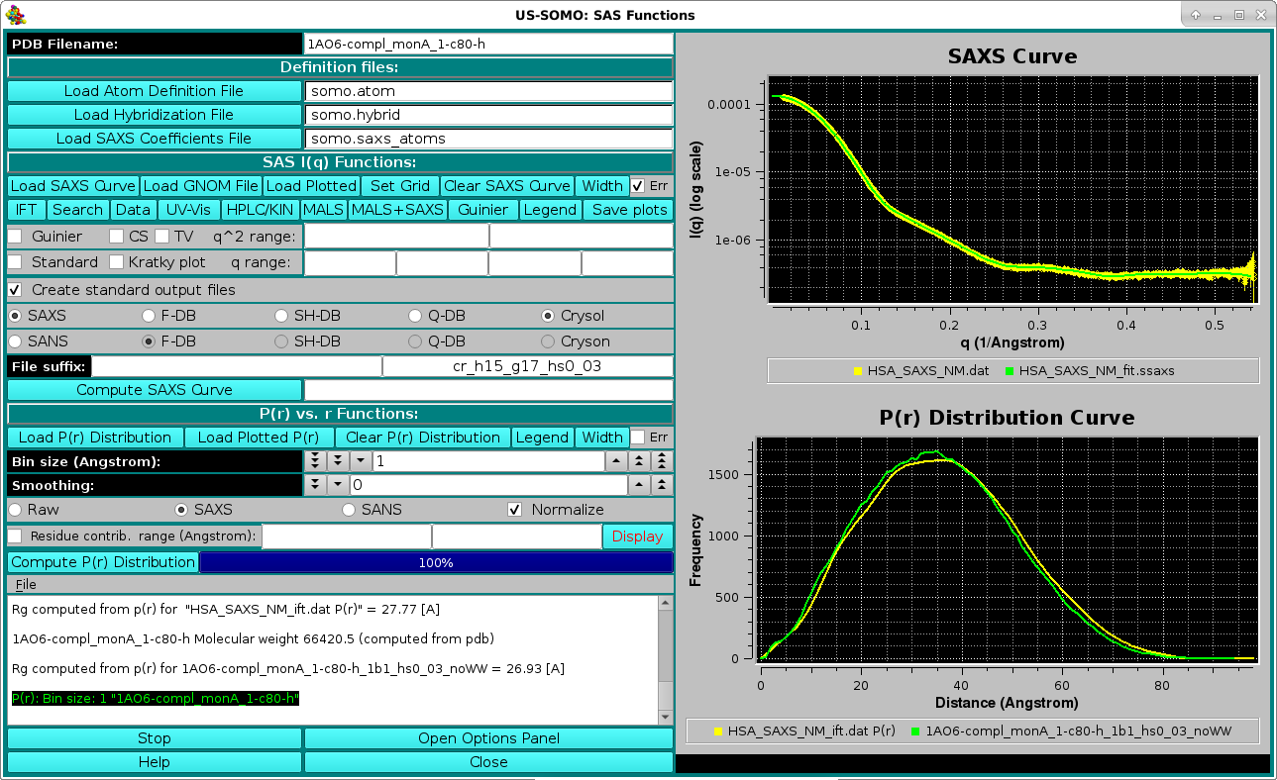Select the Q-DB radio in SAXS row
Screen dimensions: 1277x780
click(x=415, y=316)
